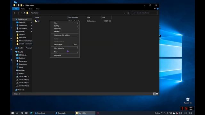Click the Start button on the taskbar
Screen dimensions: 205x115
point(12,113)
